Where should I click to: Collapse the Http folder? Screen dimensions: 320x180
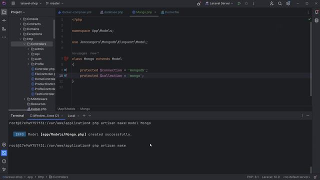(x=20, y=39)
